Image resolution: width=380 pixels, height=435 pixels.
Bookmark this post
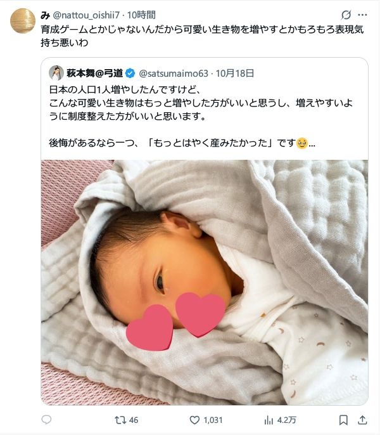(x=343, y=420)
